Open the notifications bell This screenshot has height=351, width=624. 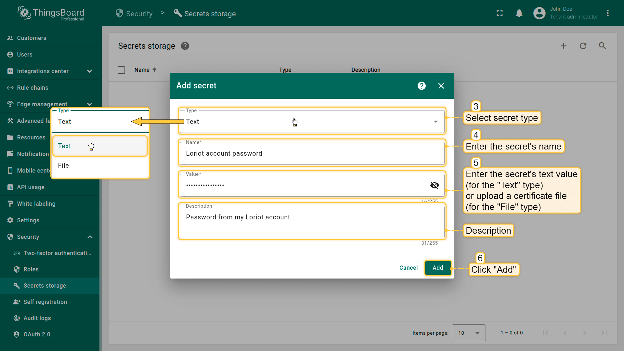519,13
